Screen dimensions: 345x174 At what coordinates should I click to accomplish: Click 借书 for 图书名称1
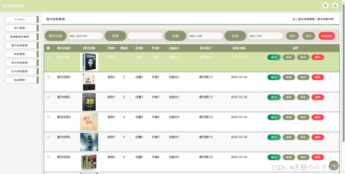pos(274,57)
